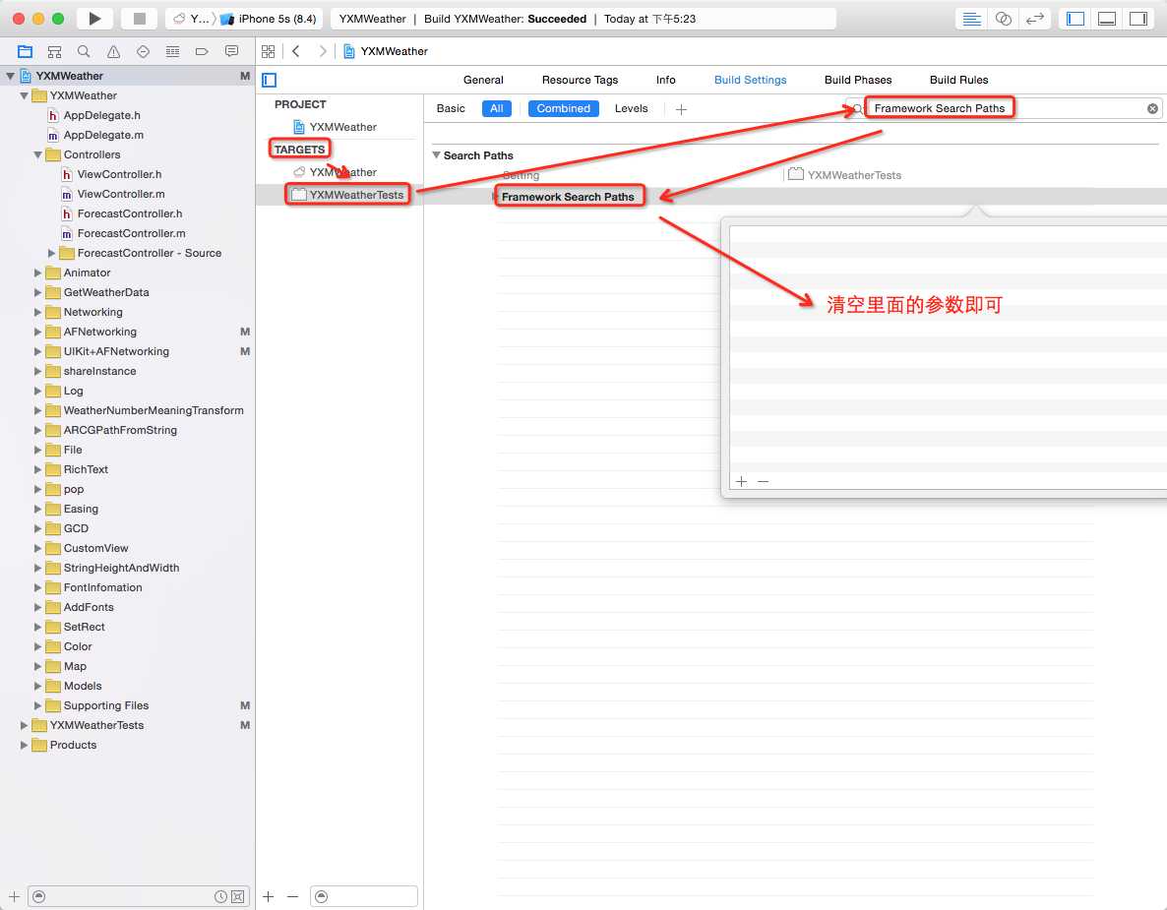This screenshot has width=1167, height=910.
Task: Toggle the Utilities panel visibility
Action: coord(1138,19)
